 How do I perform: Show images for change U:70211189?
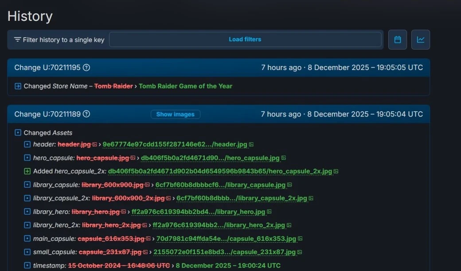175,114
